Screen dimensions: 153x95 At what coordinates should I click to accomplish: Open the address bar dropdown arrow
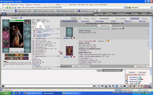point(124,7)
